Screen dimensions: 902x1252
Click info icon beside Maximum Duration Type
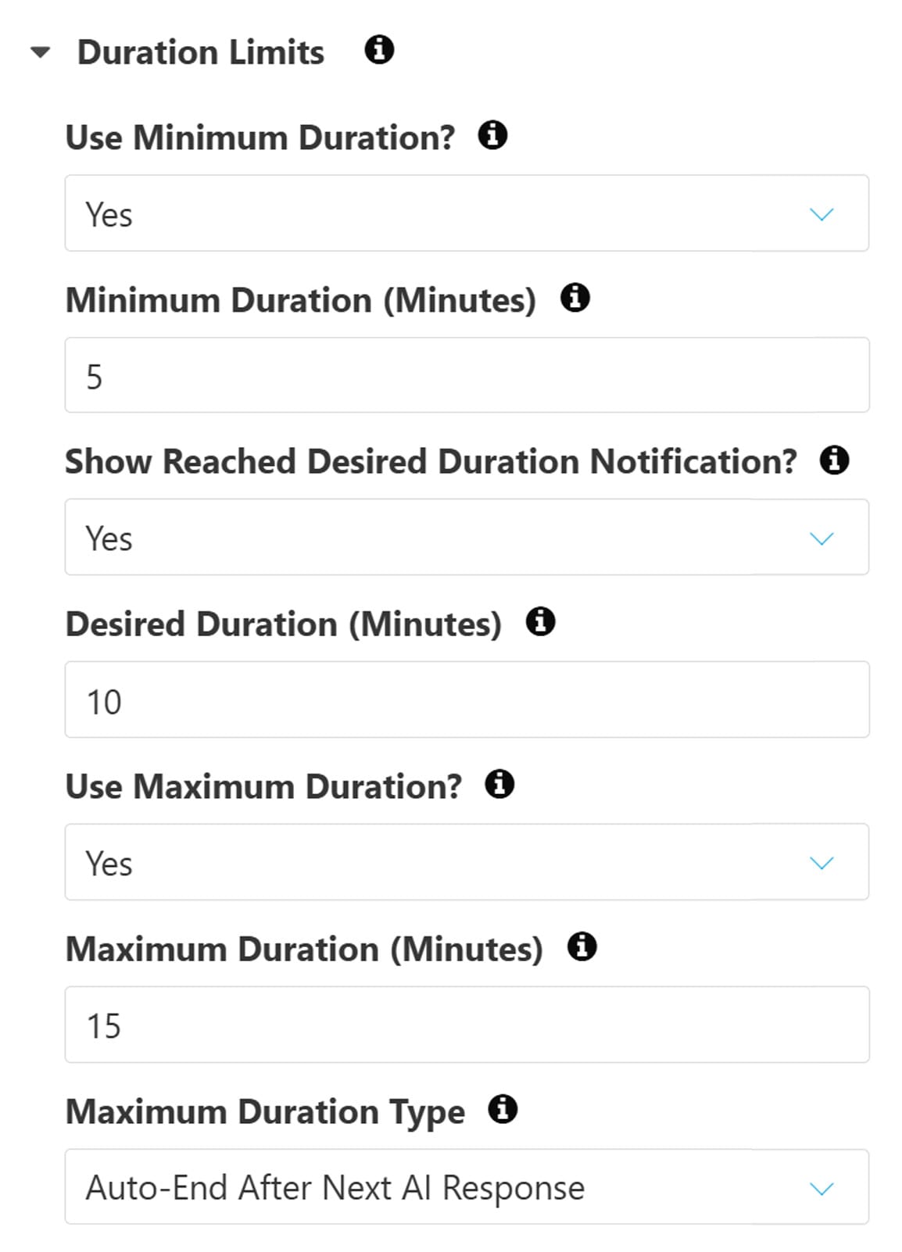coord(503,1109)
